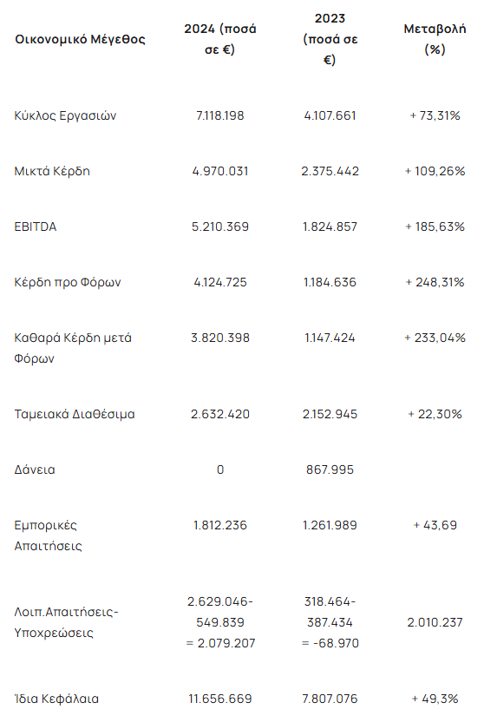Select the 867.995 loans value
484x709 pixels.
330,469
